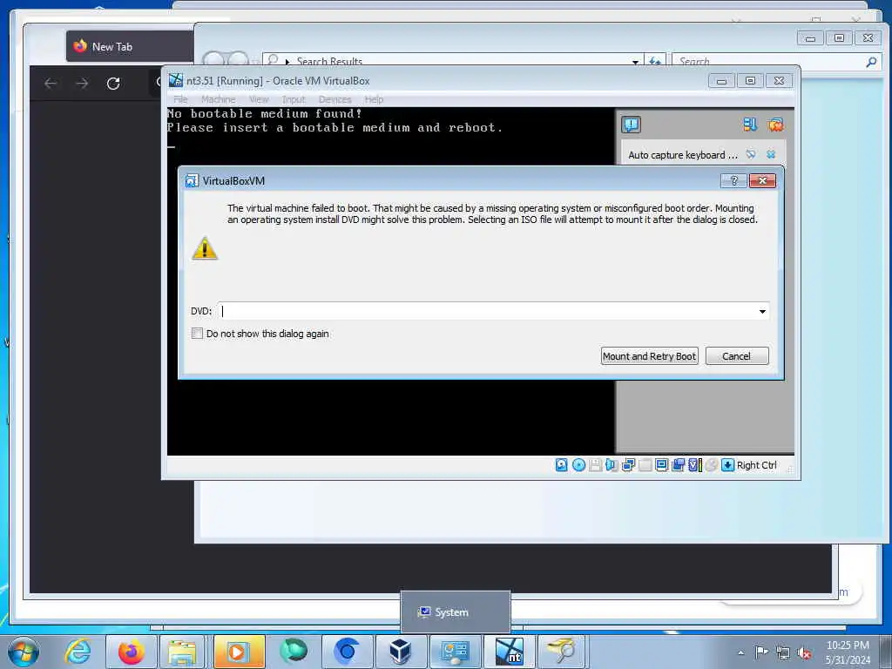Click the shared folders status icon
This screenshot has height=669, width=892.
click(x=645, y=465)
